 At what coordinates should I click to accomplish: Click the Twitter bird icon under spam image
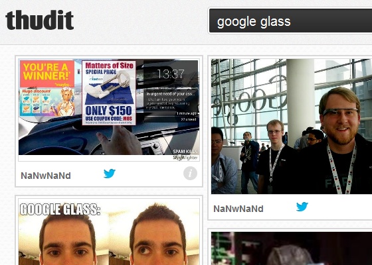(110, 174)
